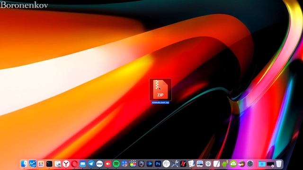The width and height of the screenshot is (303, 170).
Task: Open Telegram from the dock
Action: [91, 164]
